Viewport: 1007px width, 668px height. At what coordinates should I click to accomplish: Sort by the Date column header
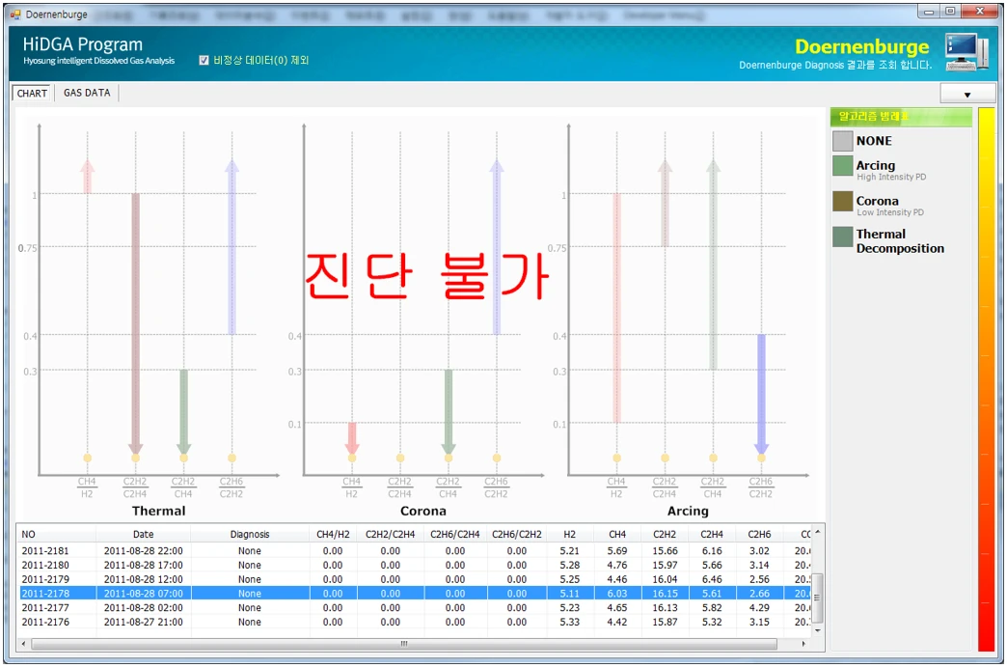click(143, 534)
